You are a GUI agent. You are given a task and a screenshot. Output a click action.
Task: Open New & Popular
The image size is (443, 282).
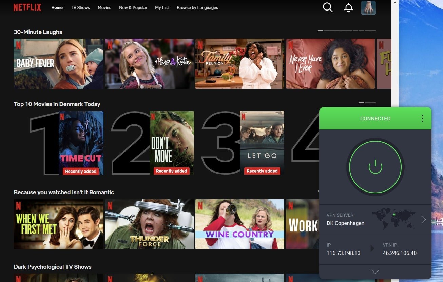click(133, 8)
